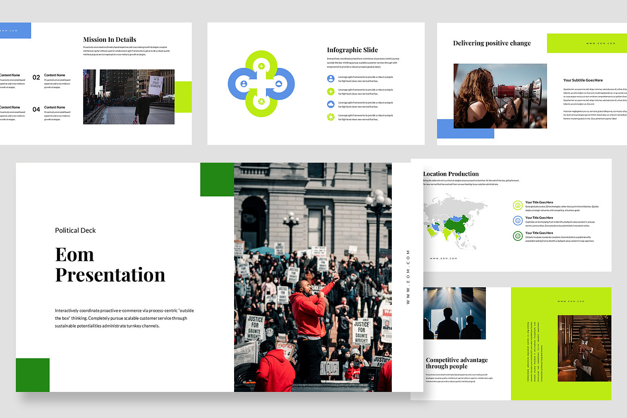This screenshot has width=627, height=418.
Task: Click the blue smiley icon on Location Production
Action: (x=517, y=220)
